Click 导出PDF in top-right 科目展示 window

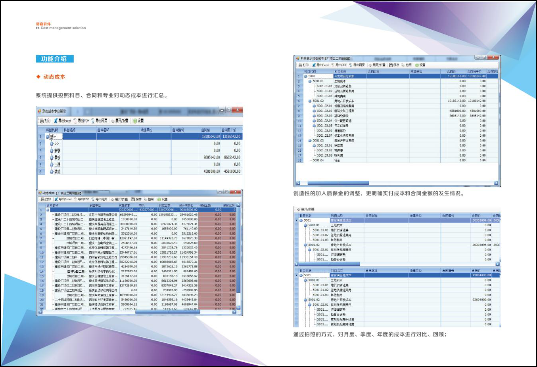click(x=339, y=65)
